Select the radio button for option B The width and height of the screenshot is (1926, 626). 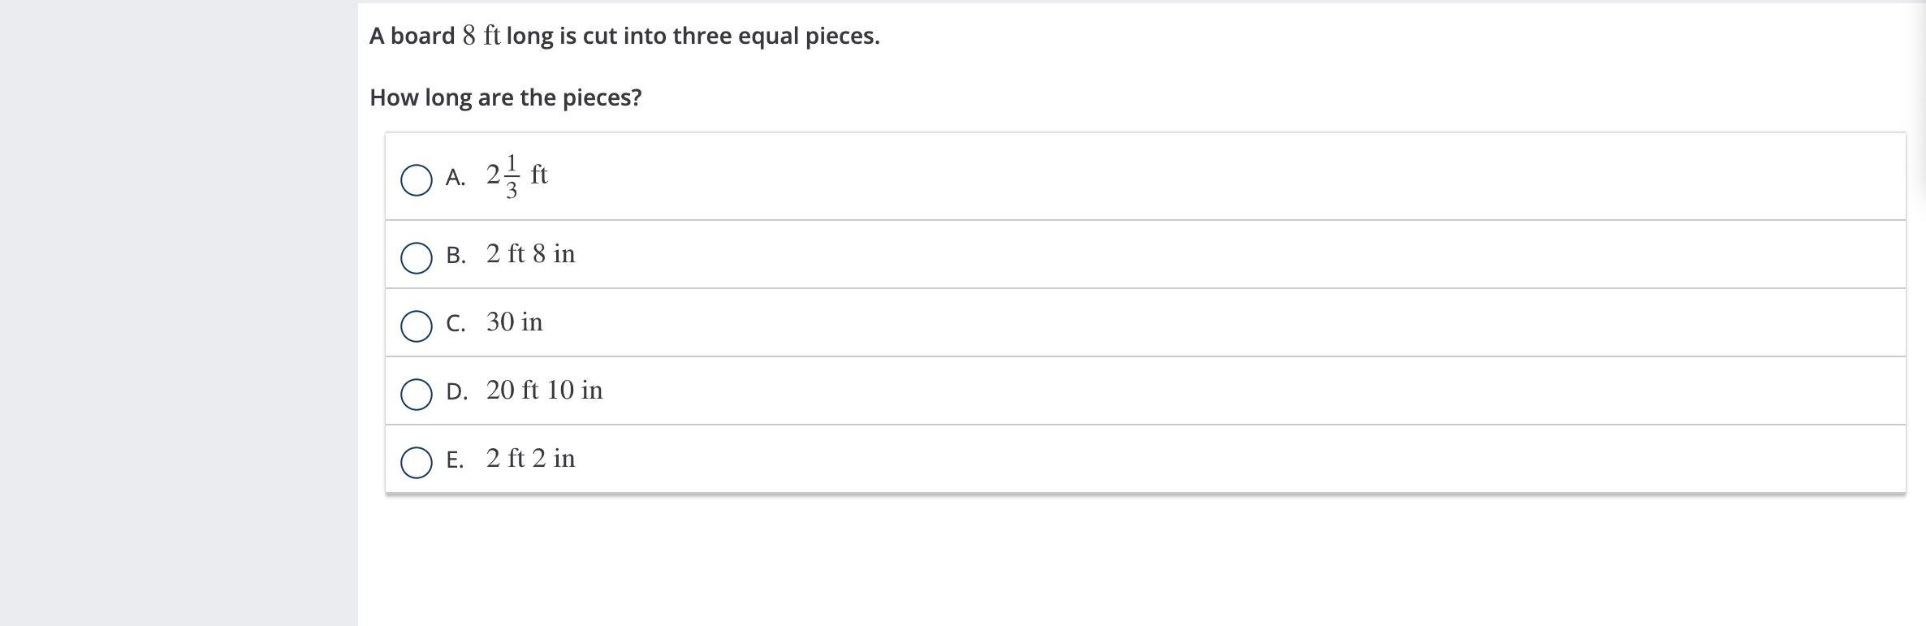(417, 257)
